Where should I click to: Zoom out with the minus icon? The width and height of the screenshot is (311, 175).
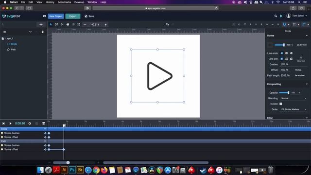pos(85,25)
